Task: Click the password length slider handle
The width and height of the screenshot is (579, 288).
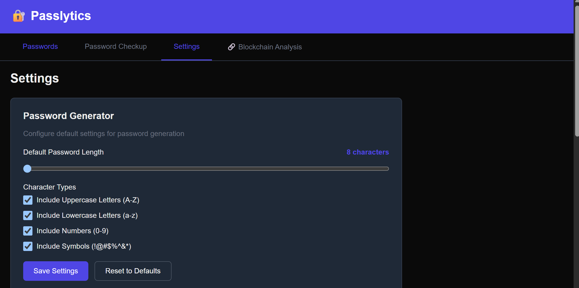Action: [x=27, y=169]
